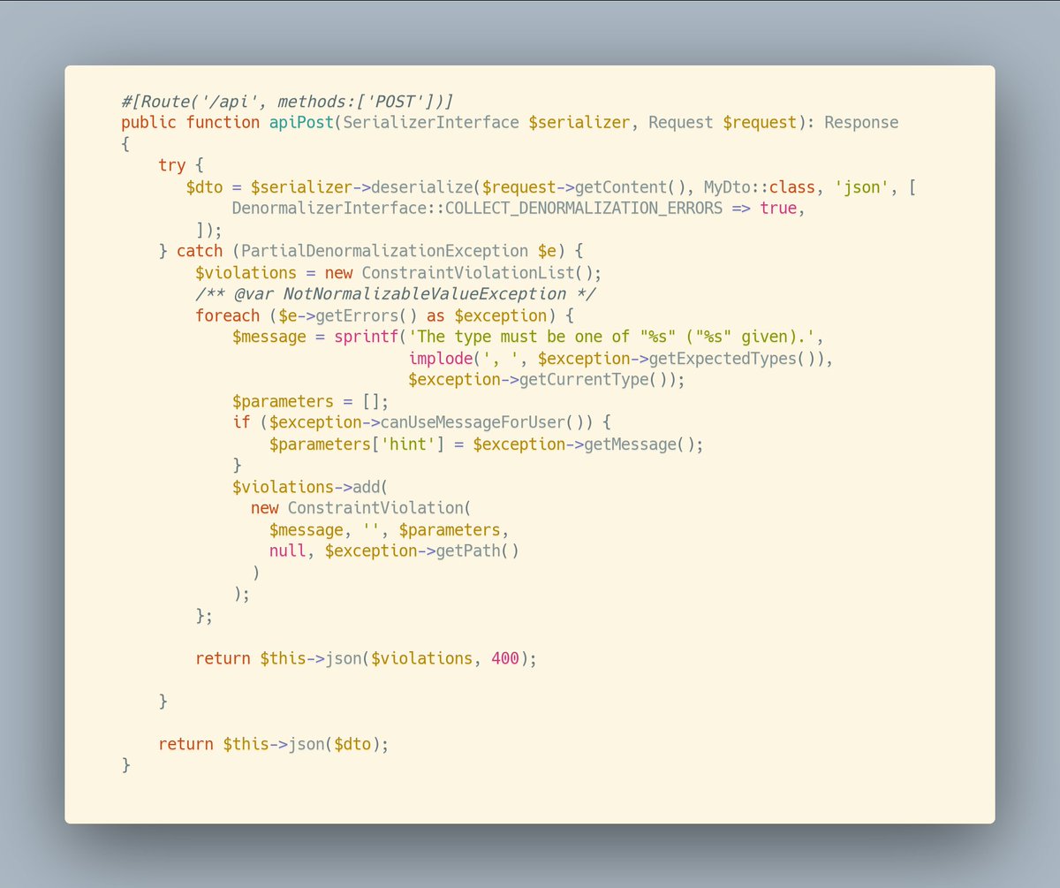The height and width of the screenshot is (888, 1060).
Task: Click the $parameters = [] assignment
Action: point(310,400)
